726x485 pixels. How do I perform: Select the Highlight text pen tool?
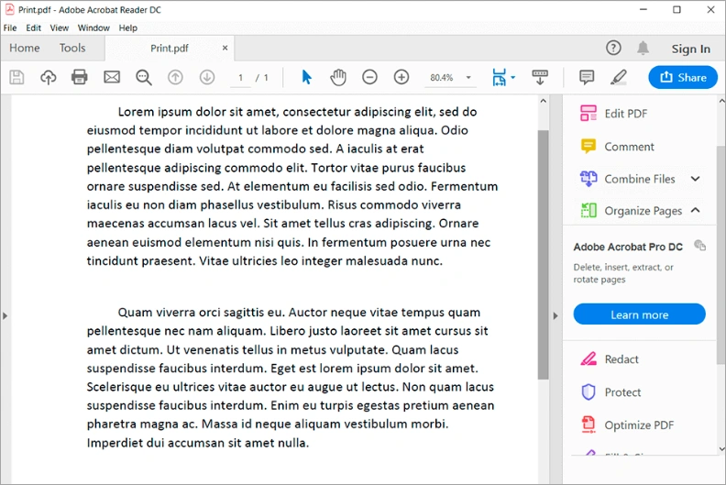click(619, 77)
